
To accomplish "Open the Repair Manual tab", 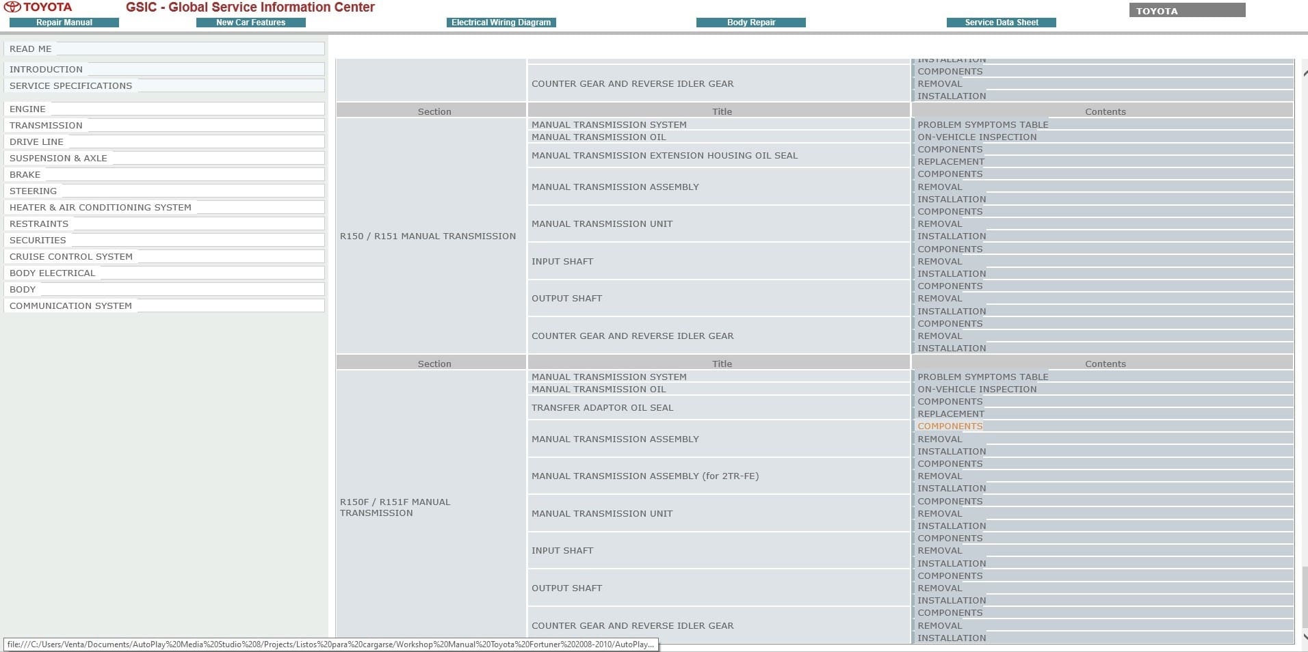I will tap(64, 23).
